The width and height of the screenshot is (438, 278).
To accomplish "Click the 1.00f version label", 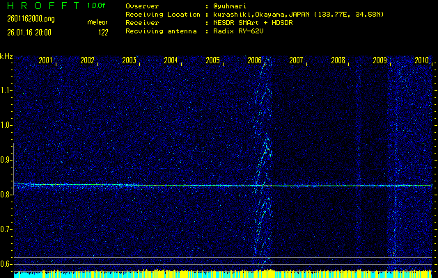I will click(97, 6).
